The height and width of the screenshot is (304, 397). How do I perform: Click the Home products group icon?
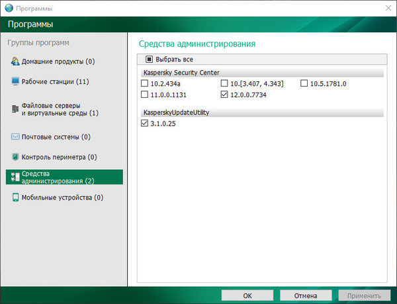point(15,61)
